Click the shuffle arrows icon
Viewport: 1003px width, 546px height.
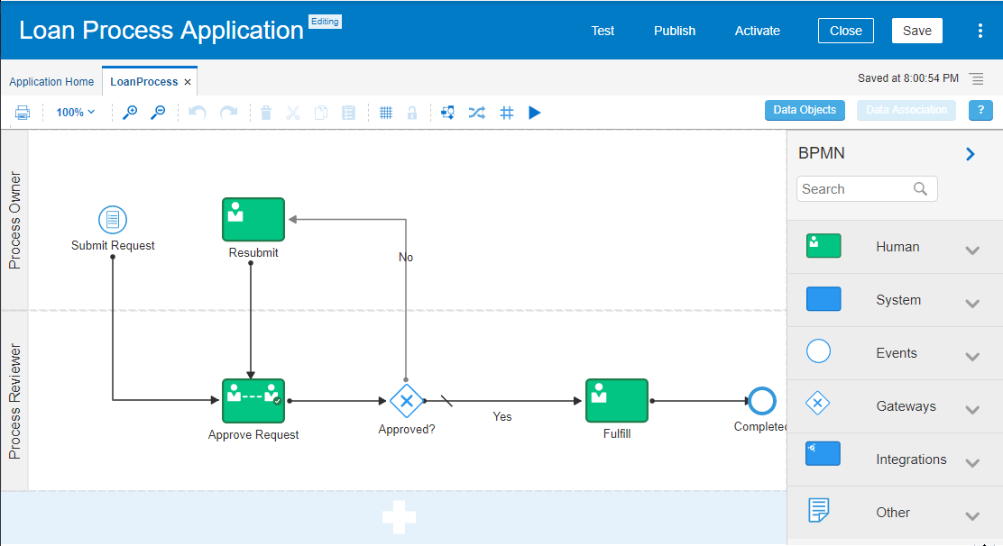coord(476,113)
